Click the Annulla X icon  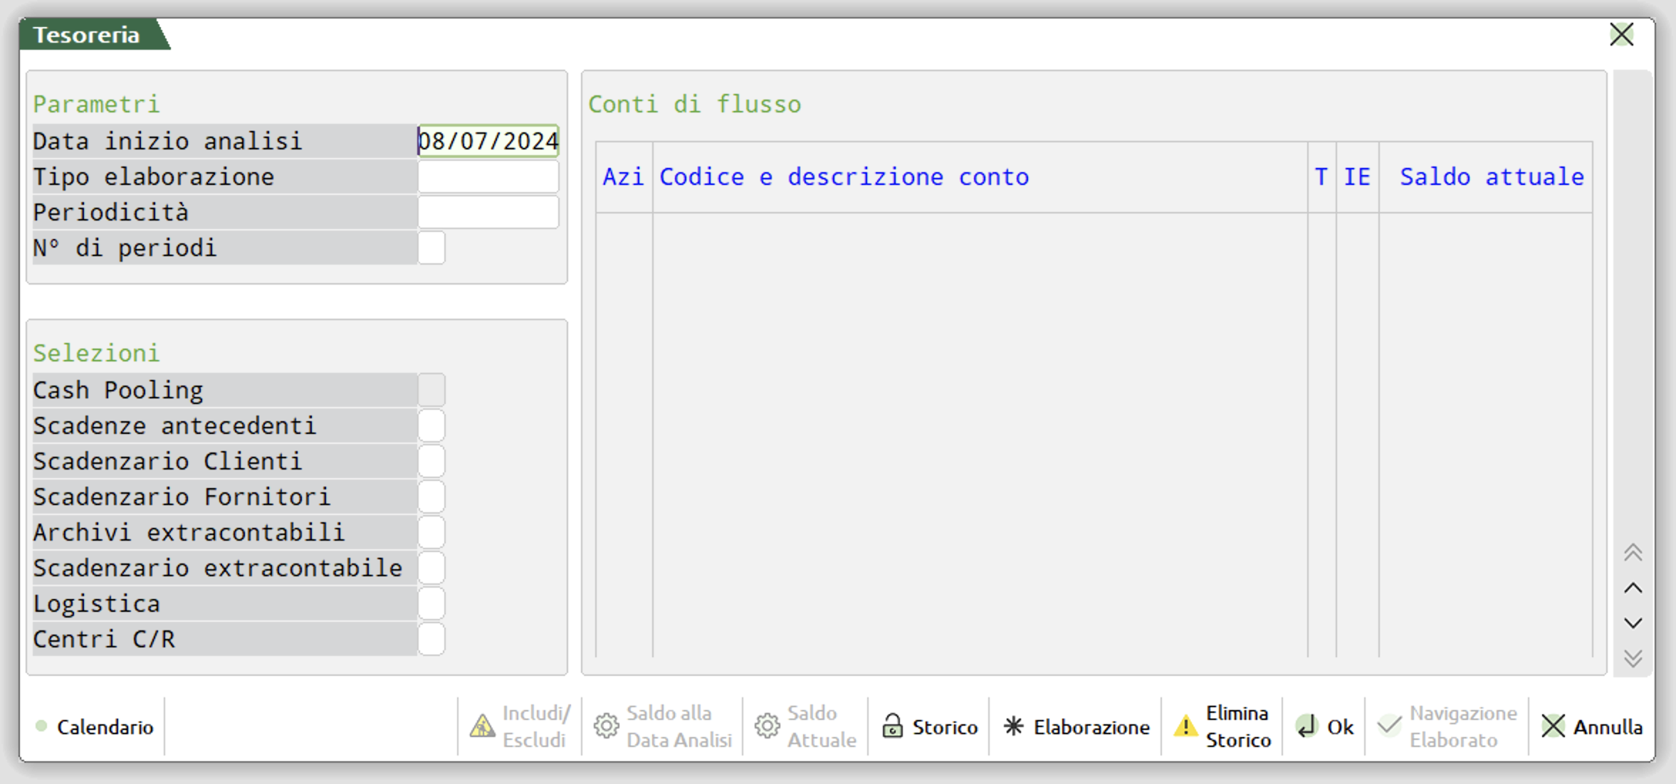pyautogui.click(x=1553, y=726)
